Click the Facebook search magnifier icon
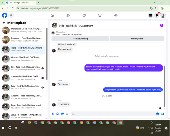The width and height of the screenshot is (170, 136). [11, 15]
